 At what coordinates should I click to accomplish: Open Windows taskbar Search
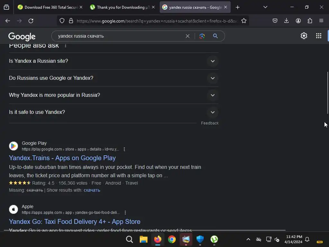[129, 239]
